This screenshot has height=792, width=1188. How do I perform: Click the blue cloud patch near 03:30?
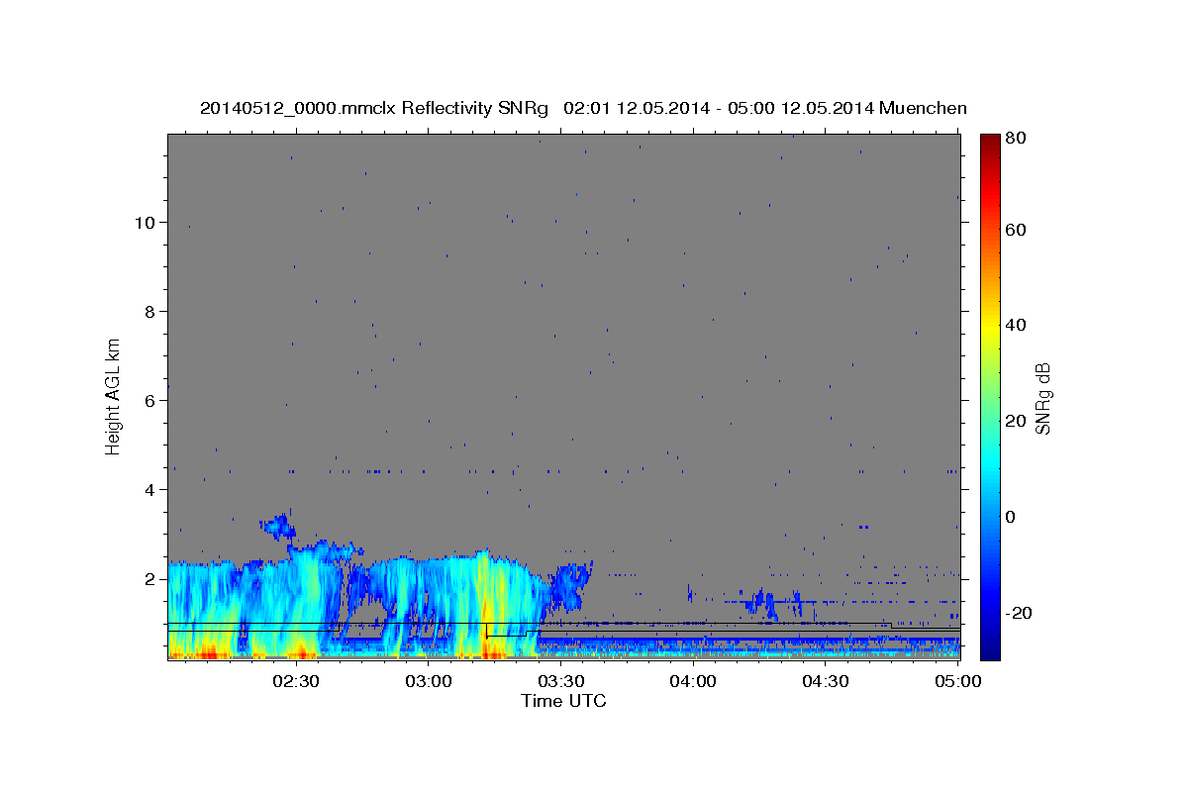tap(571, 584)
